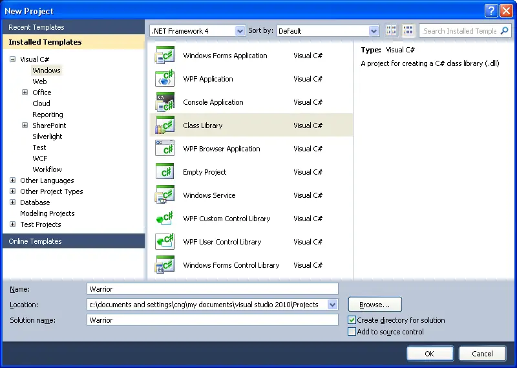Click the OK button
Viewport: 517px width, 368px height.
click(x=430, y=354)
